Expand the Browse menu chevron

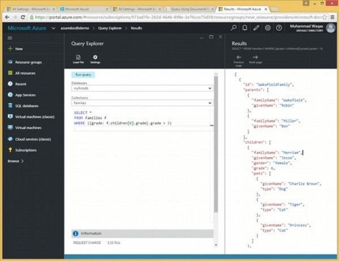[22, 161]
